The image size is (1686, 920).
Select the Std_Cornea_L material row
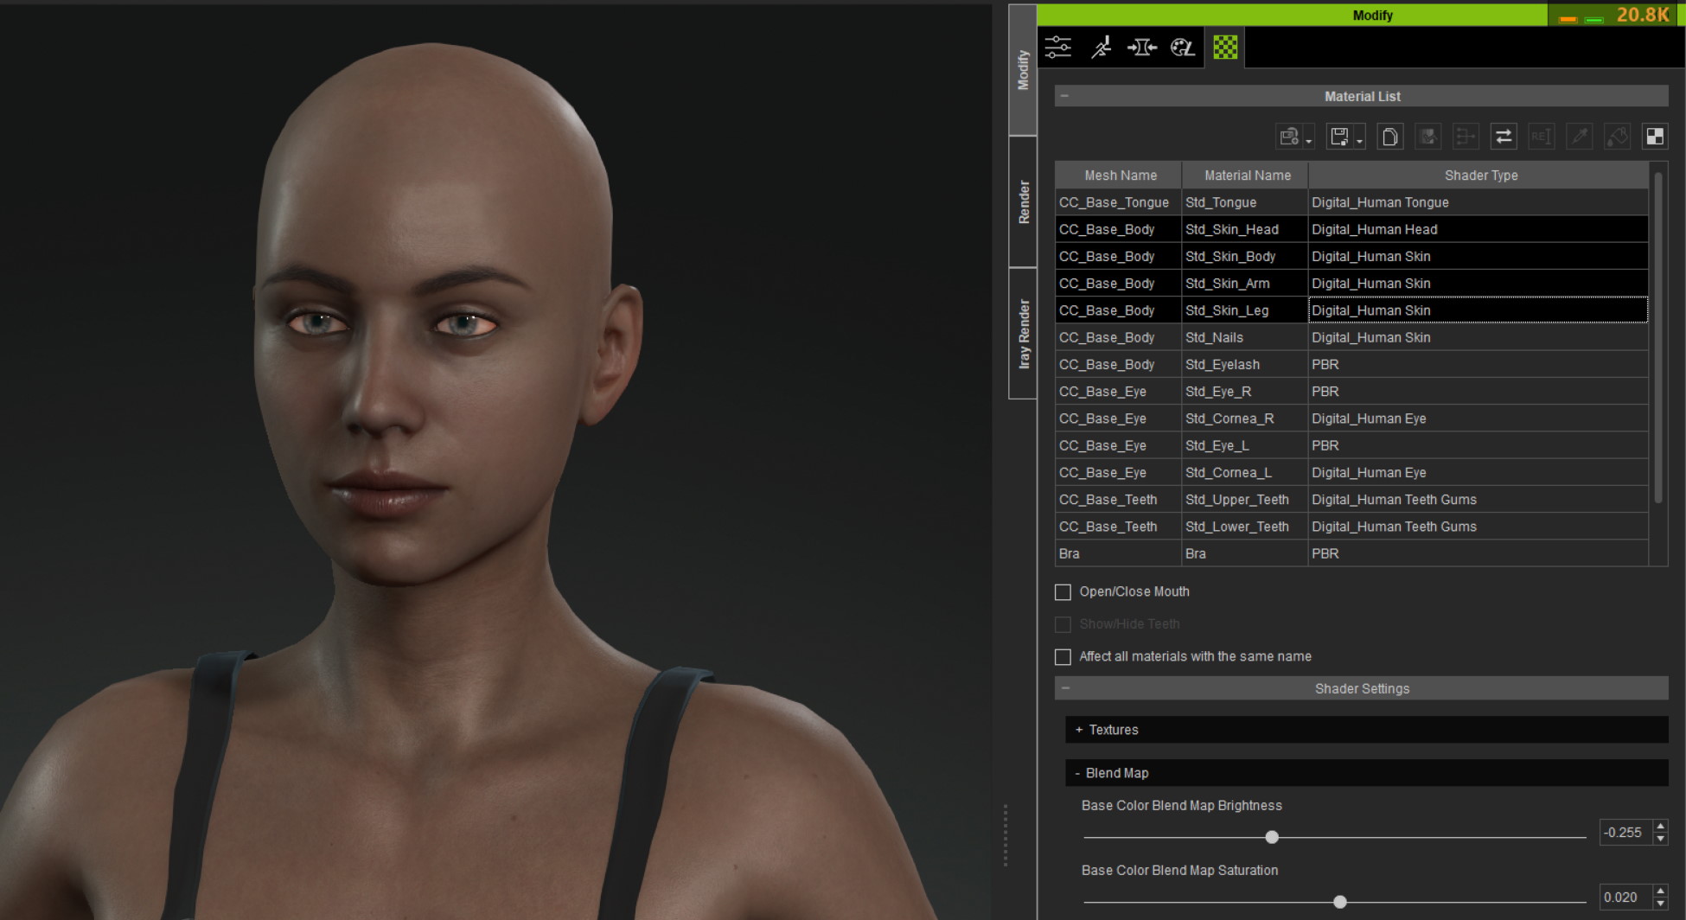[1351, 472]
